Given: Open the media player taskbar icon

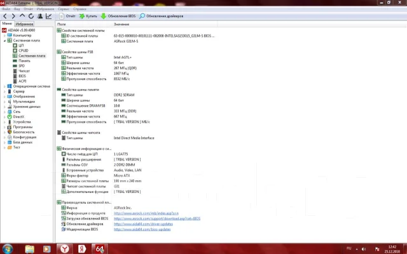Looking at the screenshot, I should pyautogui.click(x=46, y=249).
